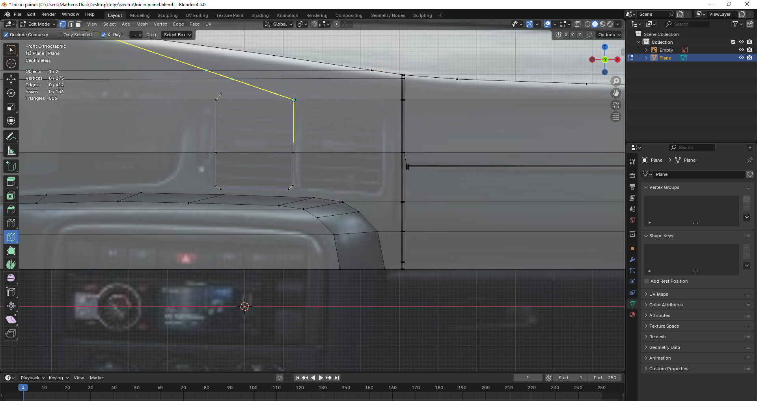Jump to the timeline end frame
The image size is (757, 401).
337,378
